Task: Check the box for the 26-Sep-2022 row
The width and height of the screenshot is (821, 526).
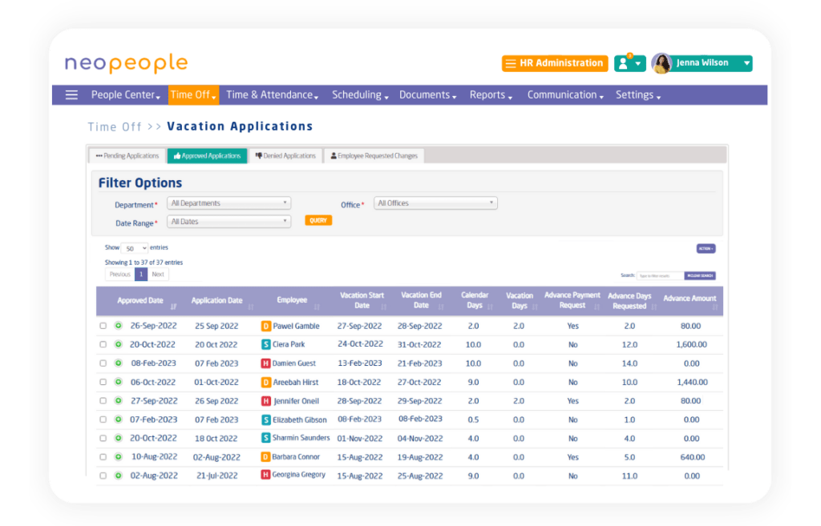Action: 103,326
